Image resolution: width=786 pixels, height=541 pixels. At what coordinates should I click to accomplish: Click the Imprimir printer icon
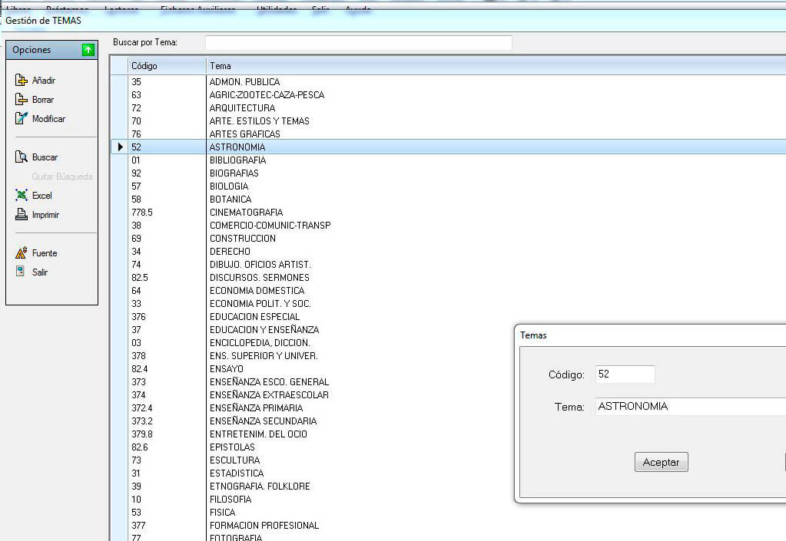(22, 215)
